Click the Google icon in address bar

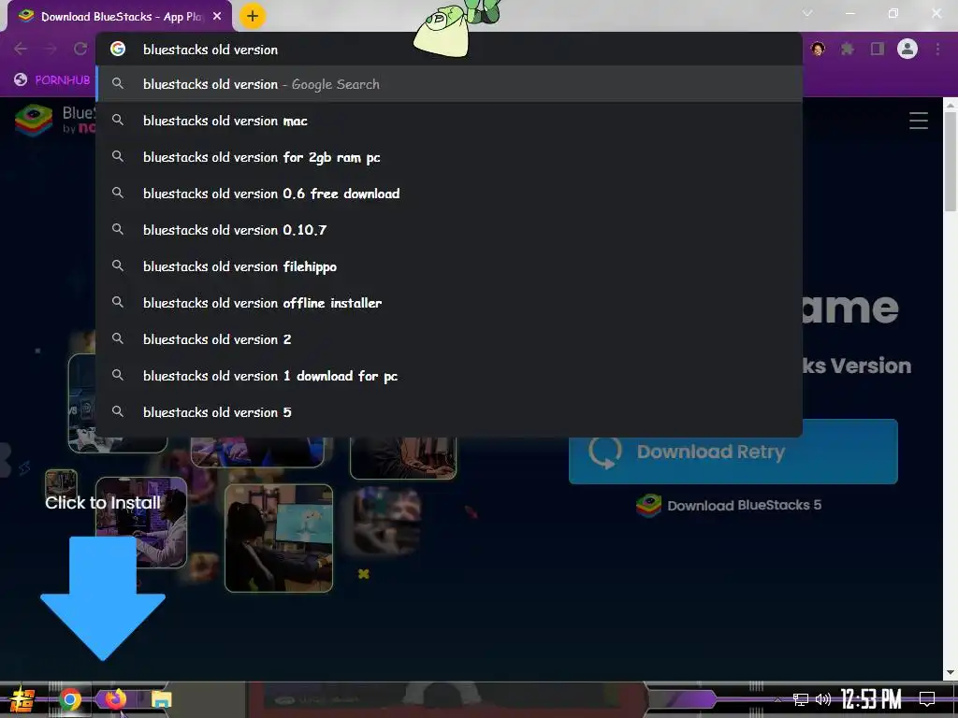[x=118, y=49]
